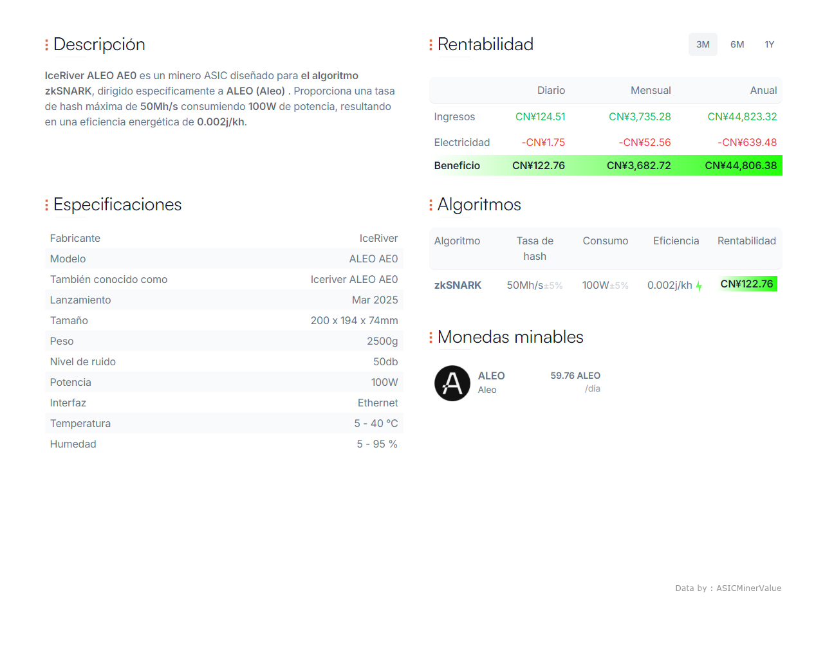Image resolution: width=834 pixels, height=645 pixels.
Task: Click the Algoritmos section heading
Action: [479, 204]
